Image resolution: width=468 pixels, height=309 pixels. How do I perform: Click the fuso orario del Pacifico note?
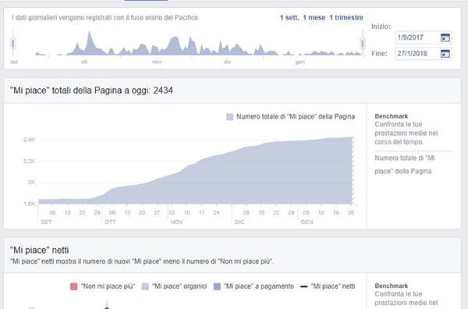click(105, 18)
